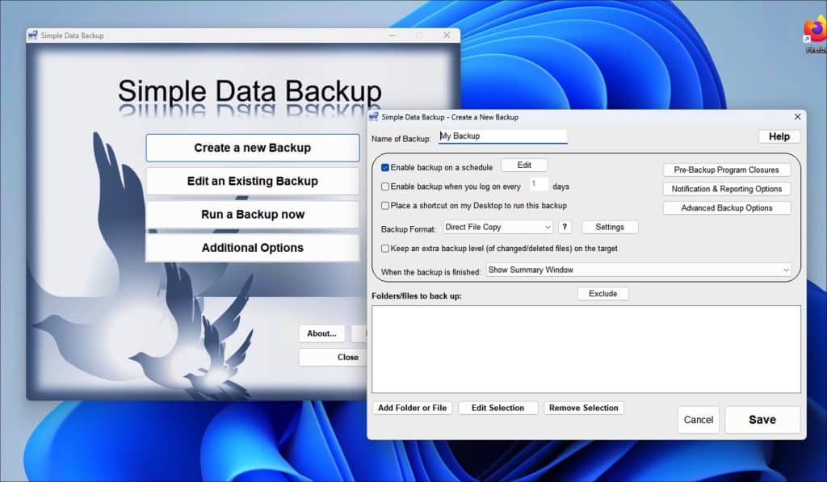The height and width of the screenshot is (482, 827).
Task: Open Firefox from the desktop shortcut
Action: tap(814, 32)
